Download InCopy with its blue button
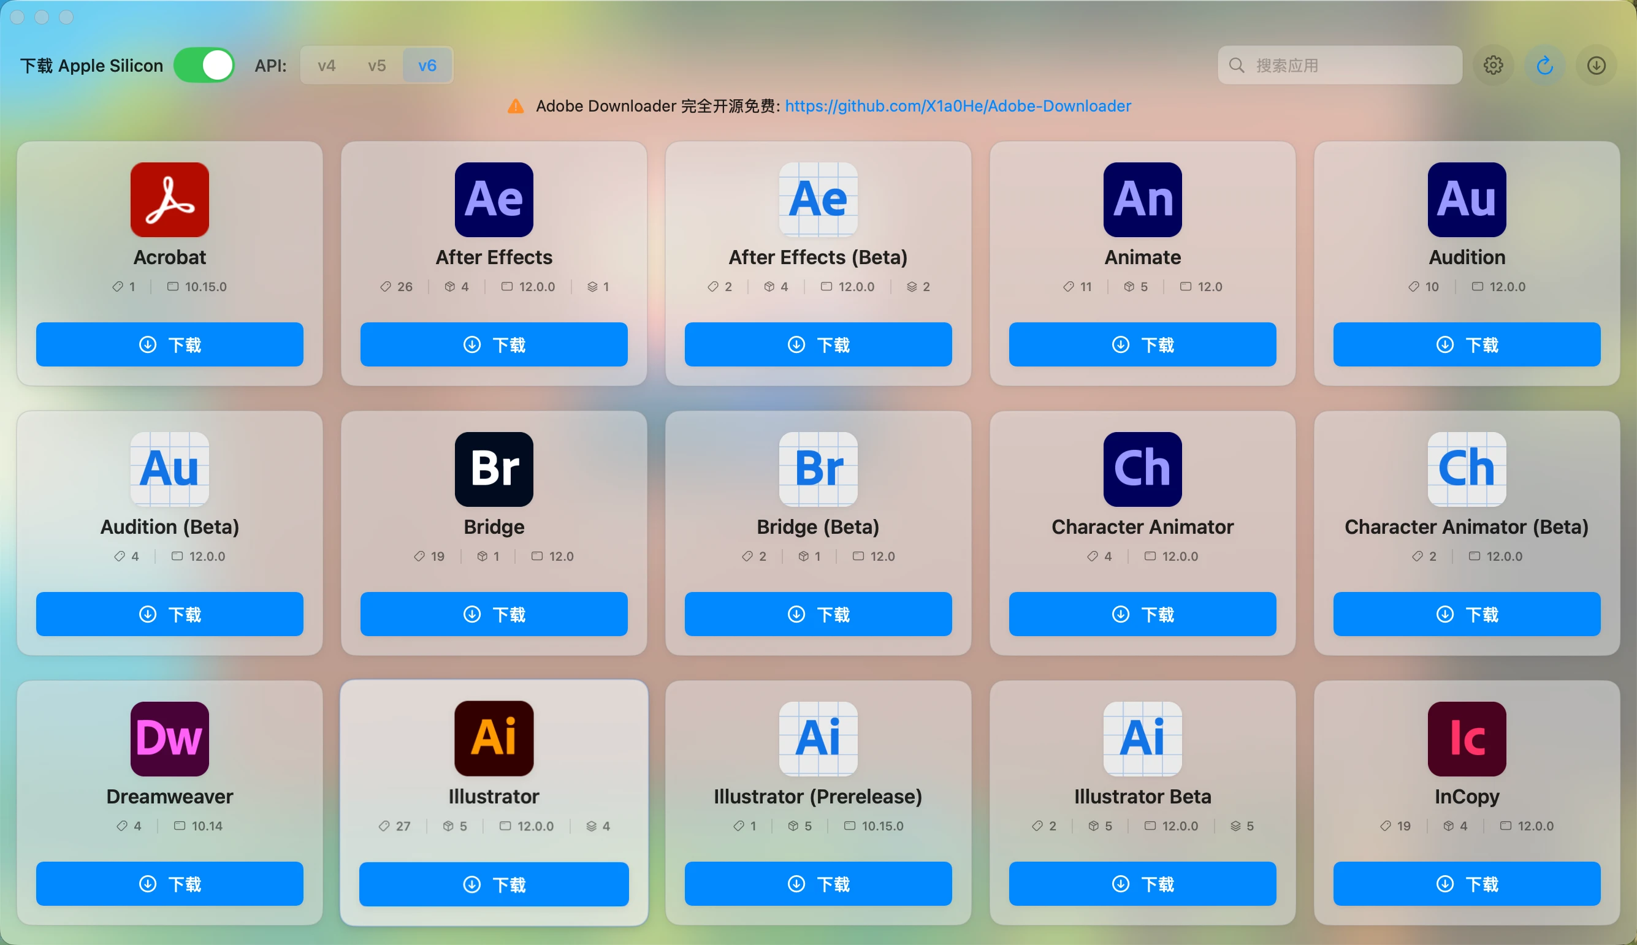The height and width of the screenshot is (945, 1637). [x=1466, y=883]
